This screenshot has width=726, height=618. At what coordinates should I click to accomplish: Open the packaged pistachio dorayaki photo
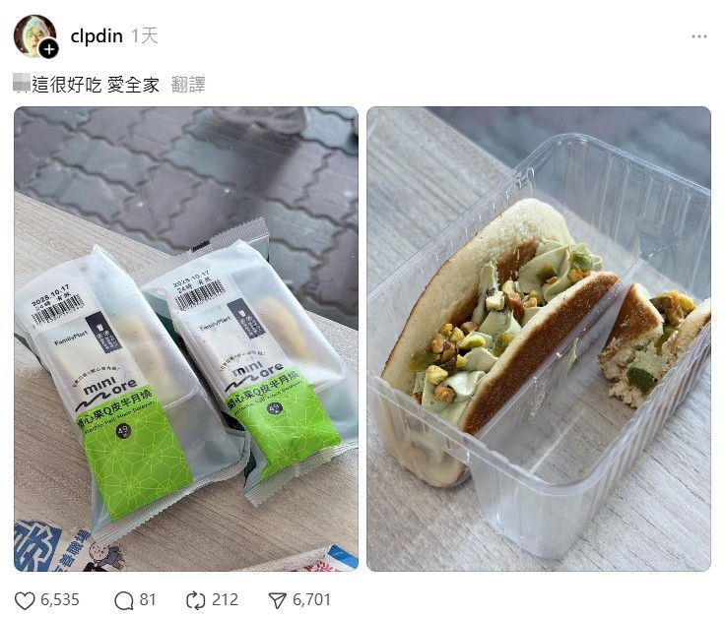pyautogui.click(x=186, y=340)
